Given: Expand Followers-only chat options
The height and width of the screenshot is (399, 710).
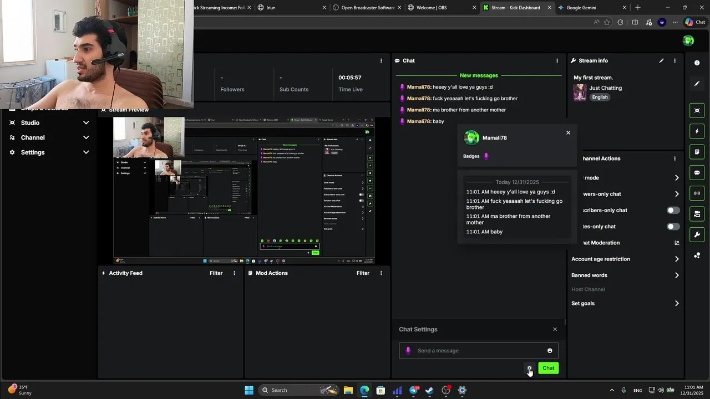Looking at the screenshot, I should [677, 194].
